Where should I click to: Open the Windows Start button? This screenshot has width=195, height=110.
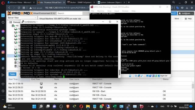tap(34, 106)
